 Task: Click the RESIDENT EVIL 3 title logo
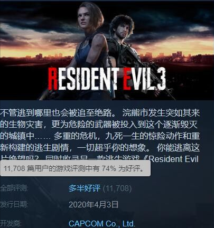click(x=107, y=79)
